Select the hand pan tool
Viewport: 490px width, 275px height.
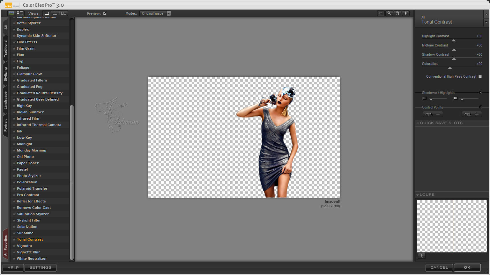[x=397, y=13]
